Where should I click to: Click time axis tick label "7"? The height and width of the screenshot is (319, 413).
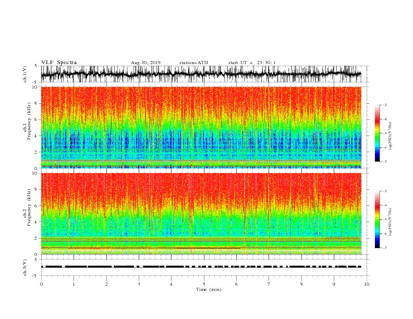[x=269, y=284]
